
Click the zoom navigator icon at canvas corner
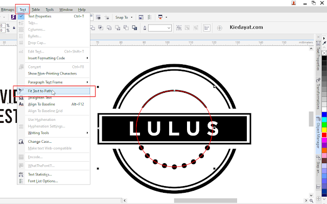point(311,200)
